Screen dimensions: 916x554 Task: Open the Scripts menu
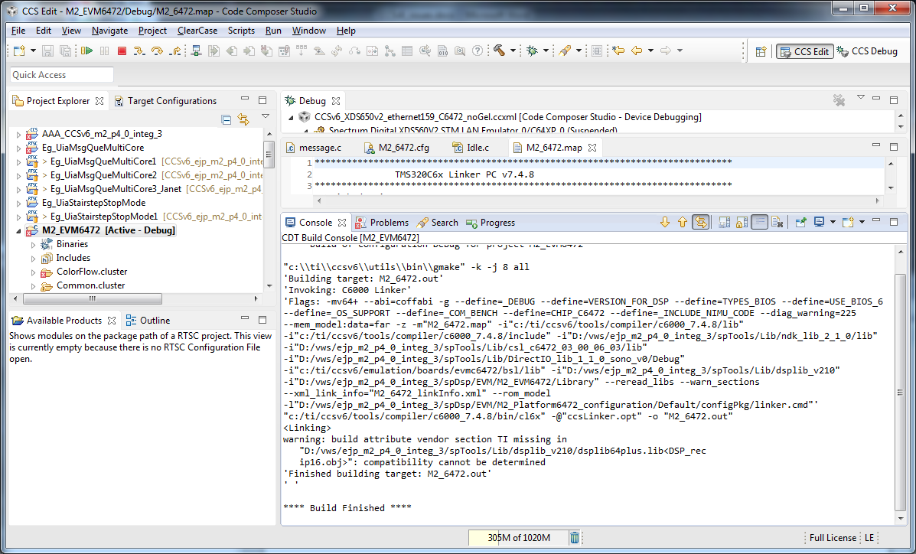point(241,31)
